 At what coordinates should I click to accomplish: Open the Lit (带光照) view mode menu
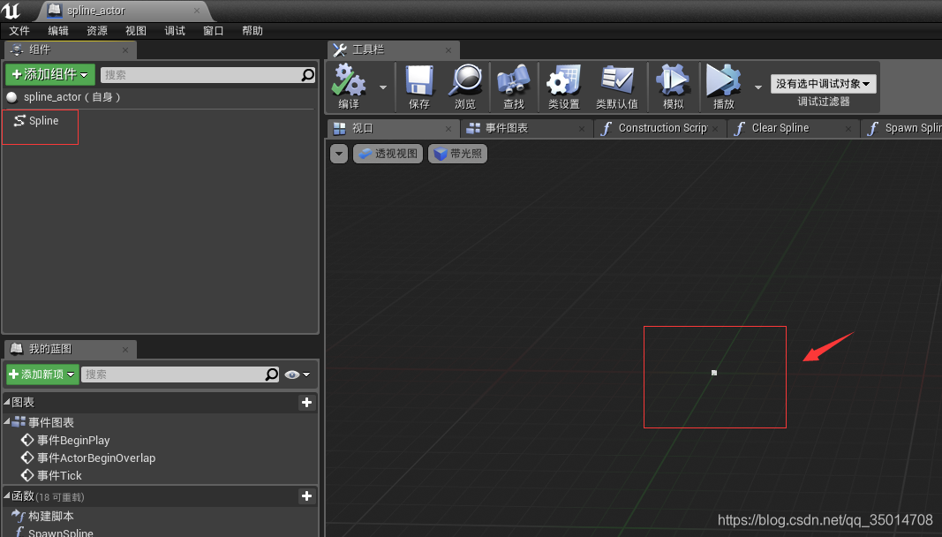[458, 154]
